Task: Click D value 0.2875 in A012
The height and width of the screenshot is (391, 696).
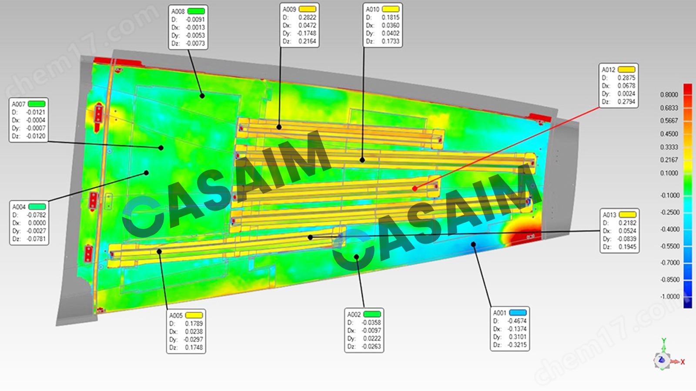Action: (626, 78)
